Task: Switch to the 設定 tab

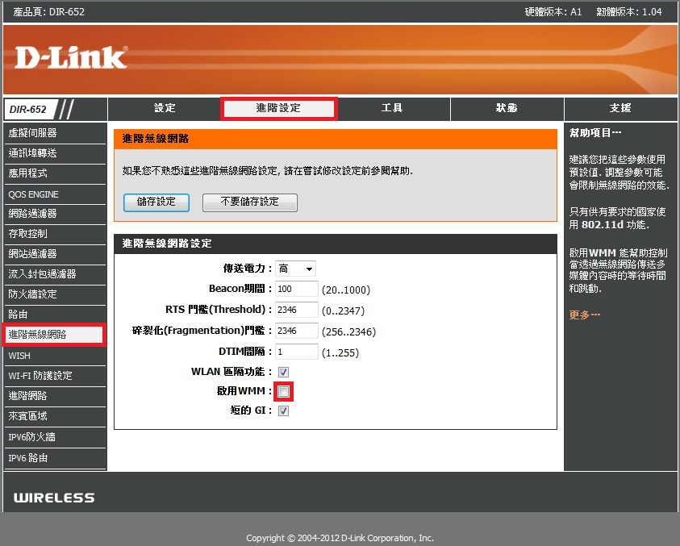Action: (x=165, y=108)
